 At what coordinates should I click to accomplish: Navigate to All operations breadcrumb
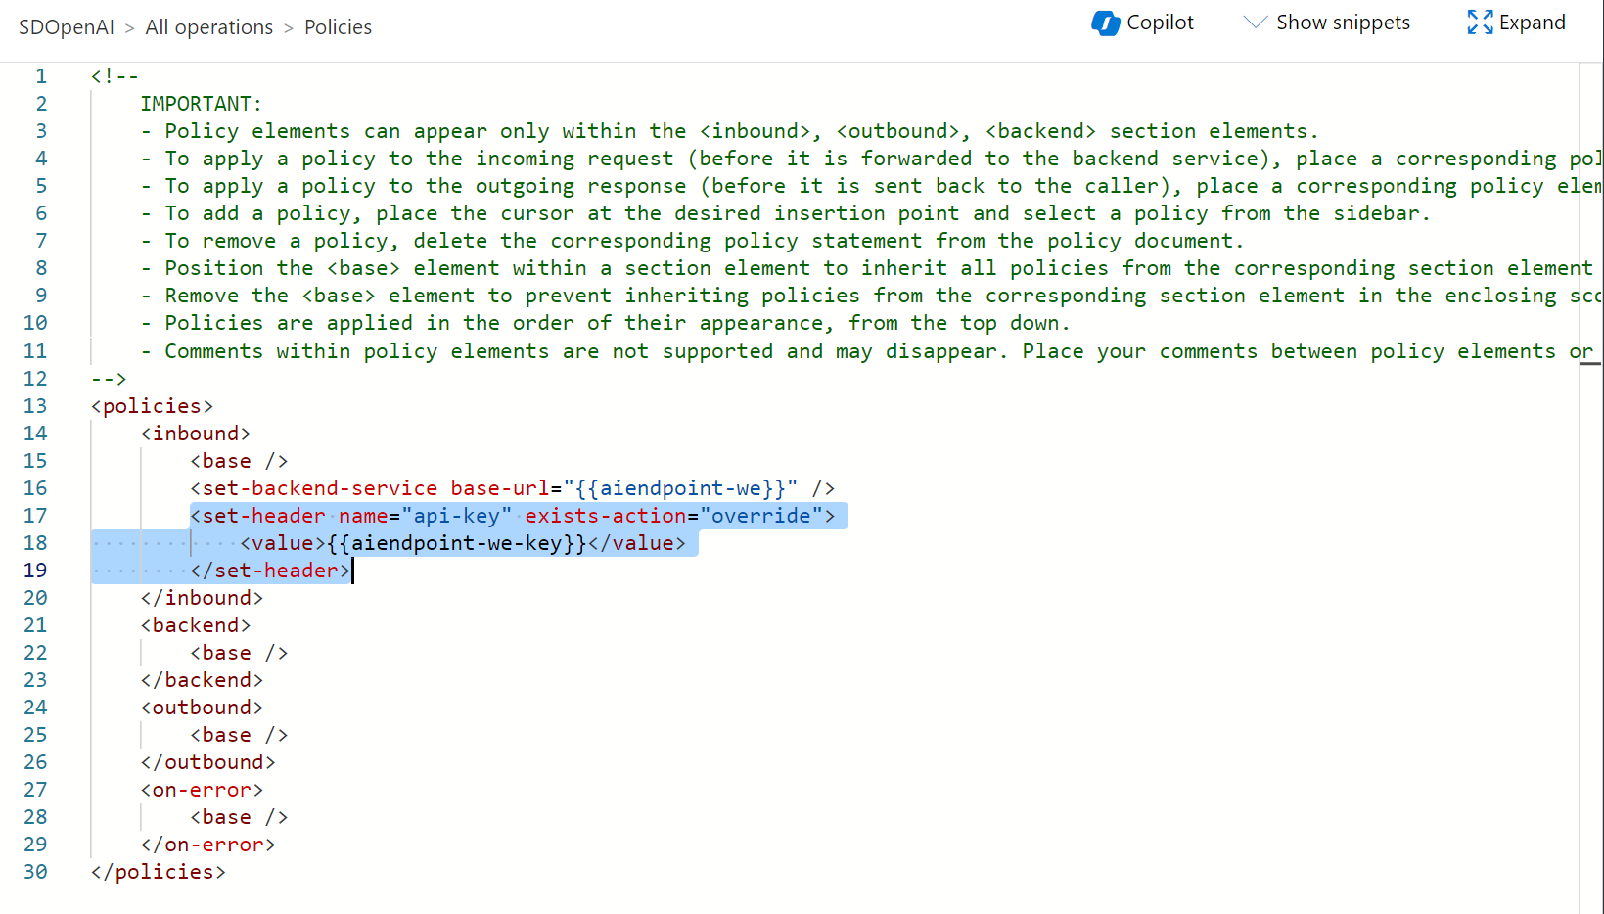coord(208,27)
